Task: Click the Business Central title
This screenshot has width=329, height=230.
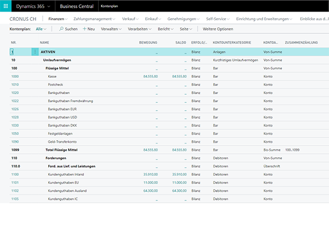Action: (77, 6)
